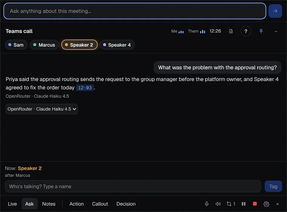
Task: Pause the recording
Action: point(244,204)
